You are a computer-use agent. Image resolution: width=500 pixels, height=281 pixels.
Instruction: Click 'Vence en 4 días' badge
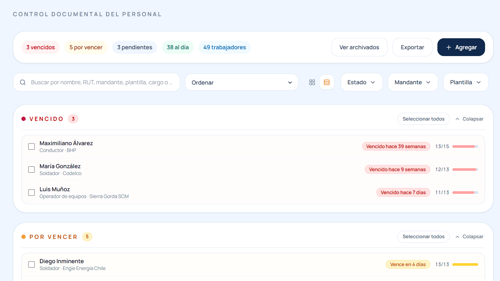pyautogui.click(x=408, y=264)
